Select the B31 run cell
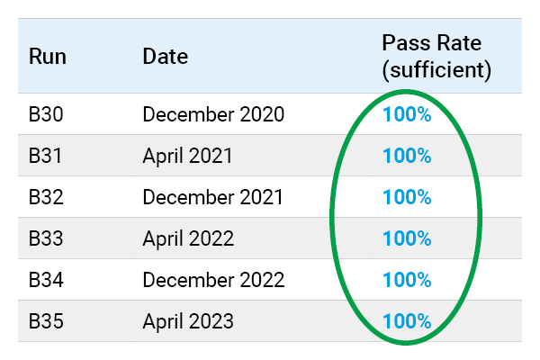 click(45, 156)
